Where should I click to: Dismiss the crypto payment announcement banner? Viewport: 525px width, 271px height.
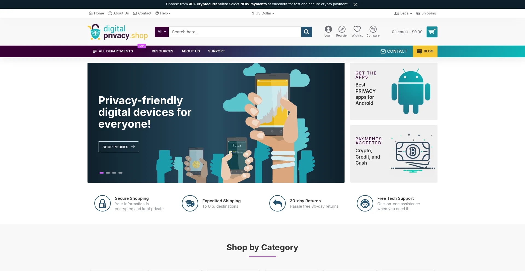click(x=355, y=4)
